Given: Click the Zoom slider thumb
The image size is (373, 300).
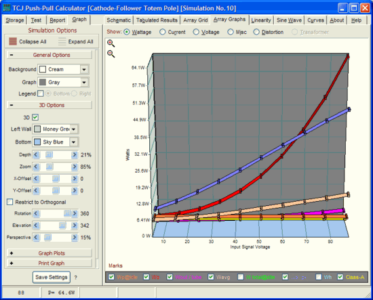Looking at the screenshot, I should (50, 167).
